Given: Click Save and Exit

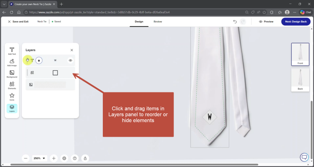Looking at the screenshot, I should click(18, 22).
